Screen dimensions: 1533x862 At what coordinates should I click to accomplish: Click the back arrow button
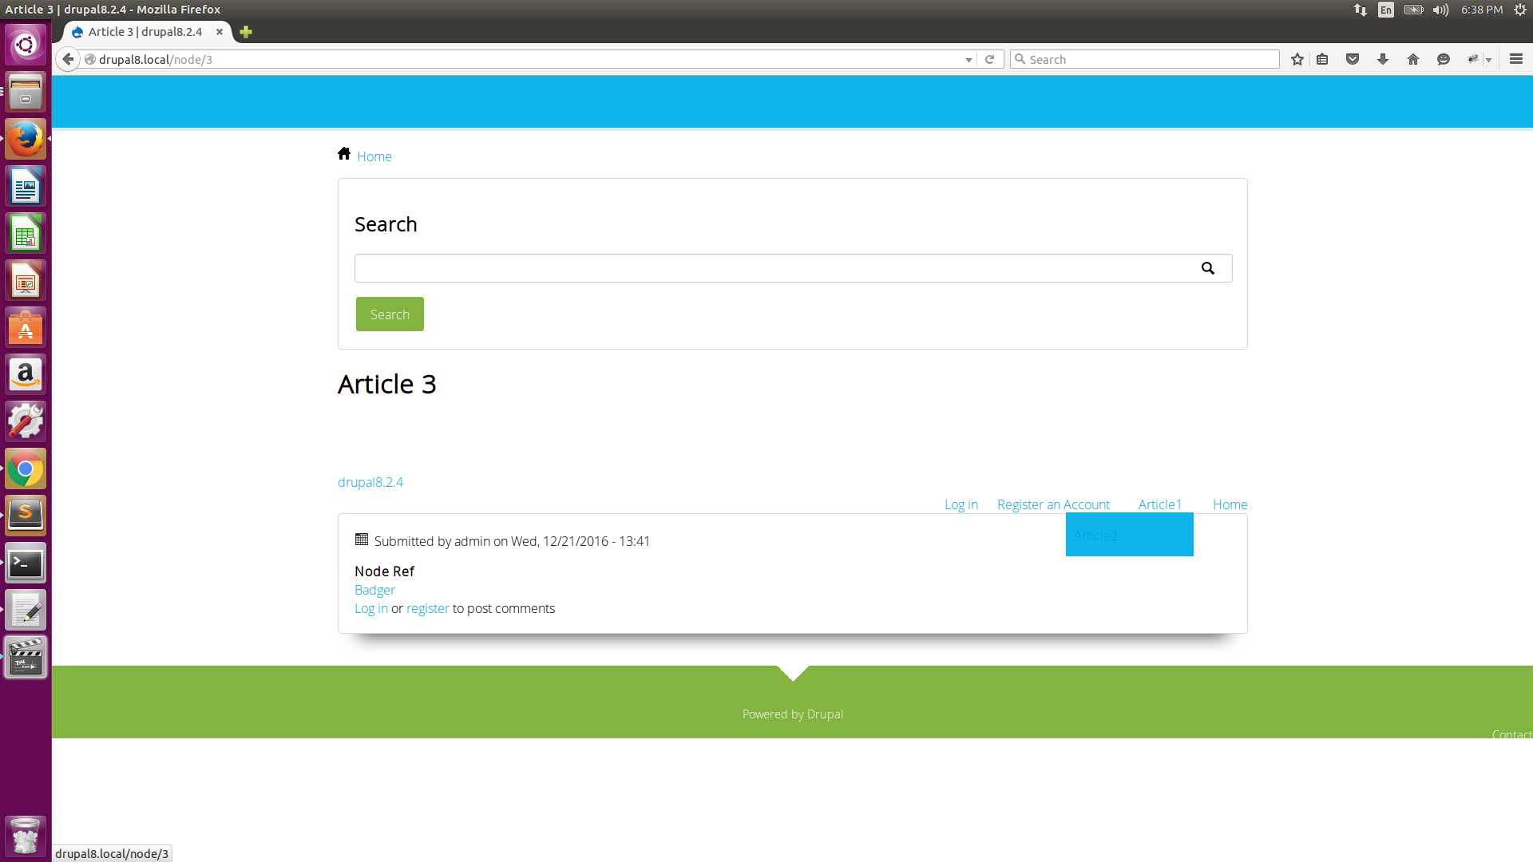coord(69,59)
